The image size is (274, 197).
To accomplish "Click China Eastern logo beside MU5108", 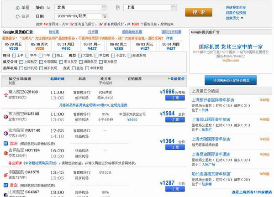I will (x=5, y=117).
